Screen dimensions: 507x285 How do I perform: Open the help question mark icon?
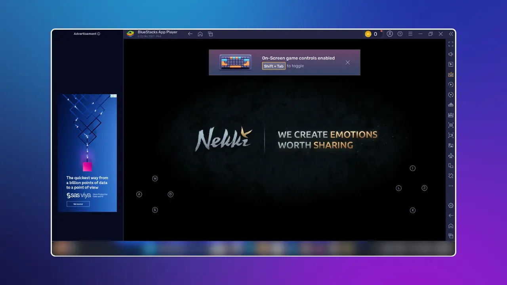[x=400, y=34]
